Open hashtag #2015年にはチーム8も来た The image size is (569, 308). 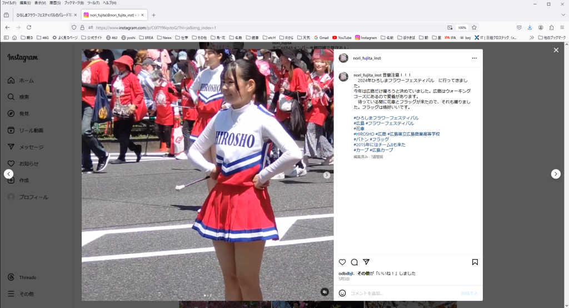(x=380, y=145)
